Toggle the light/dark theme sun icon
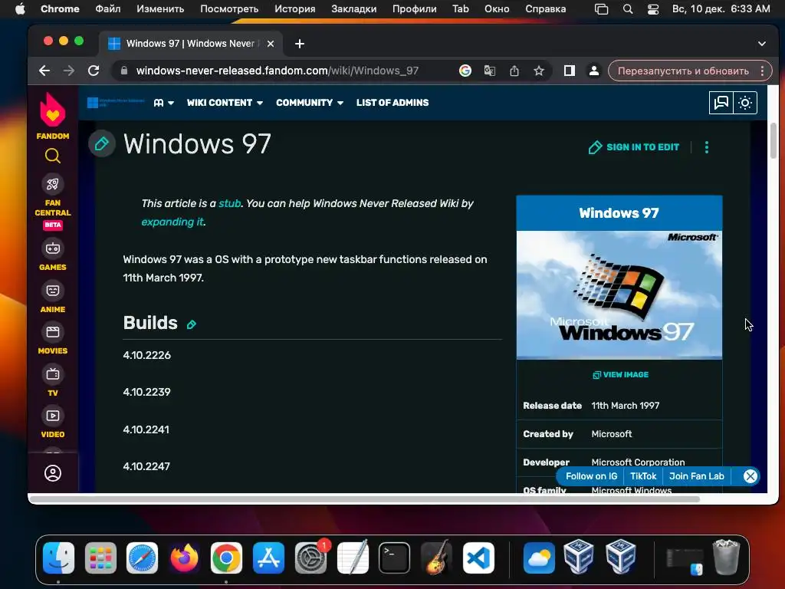This screenshot has width=785, height=589. [745, 103]
